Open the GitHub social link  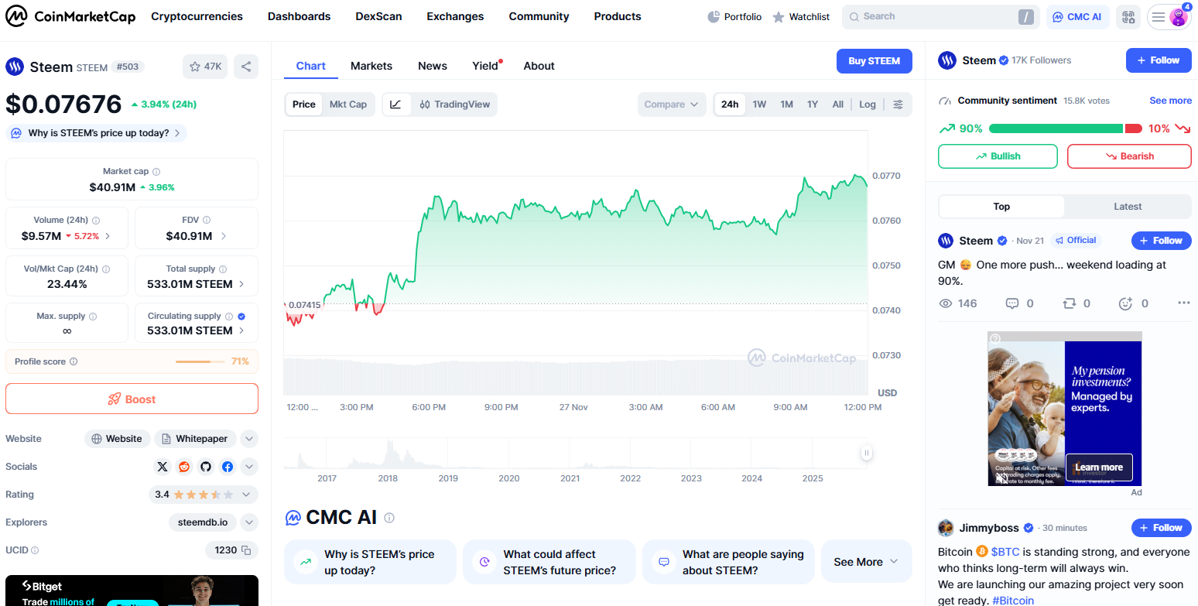(x=205, y=467)
